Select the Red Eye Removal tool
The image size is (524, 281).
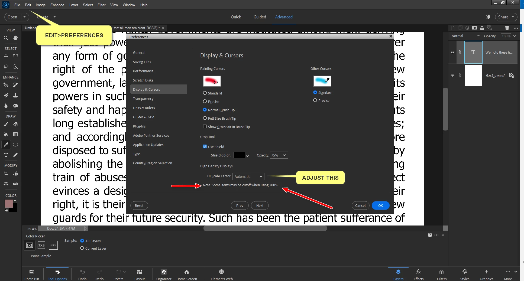(x=6, y=85)
